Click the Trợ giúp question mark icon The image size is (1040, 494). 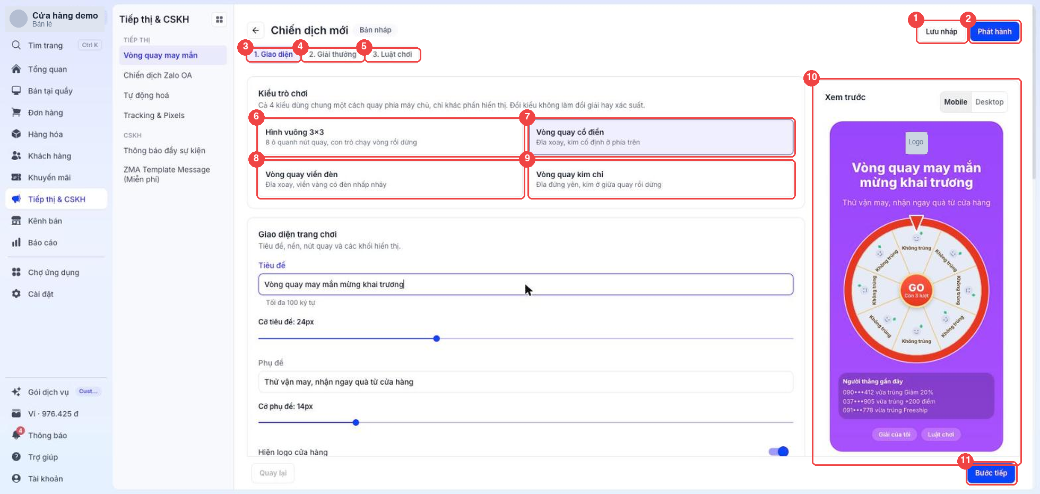pos(16,457)
